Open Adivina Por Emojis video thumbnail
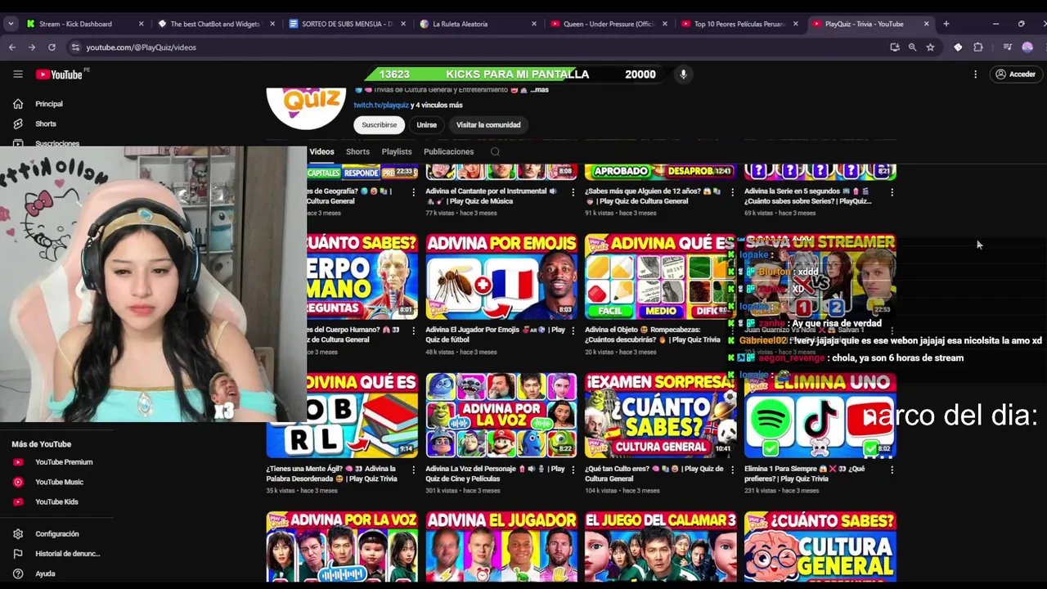 tap(501, 277)
